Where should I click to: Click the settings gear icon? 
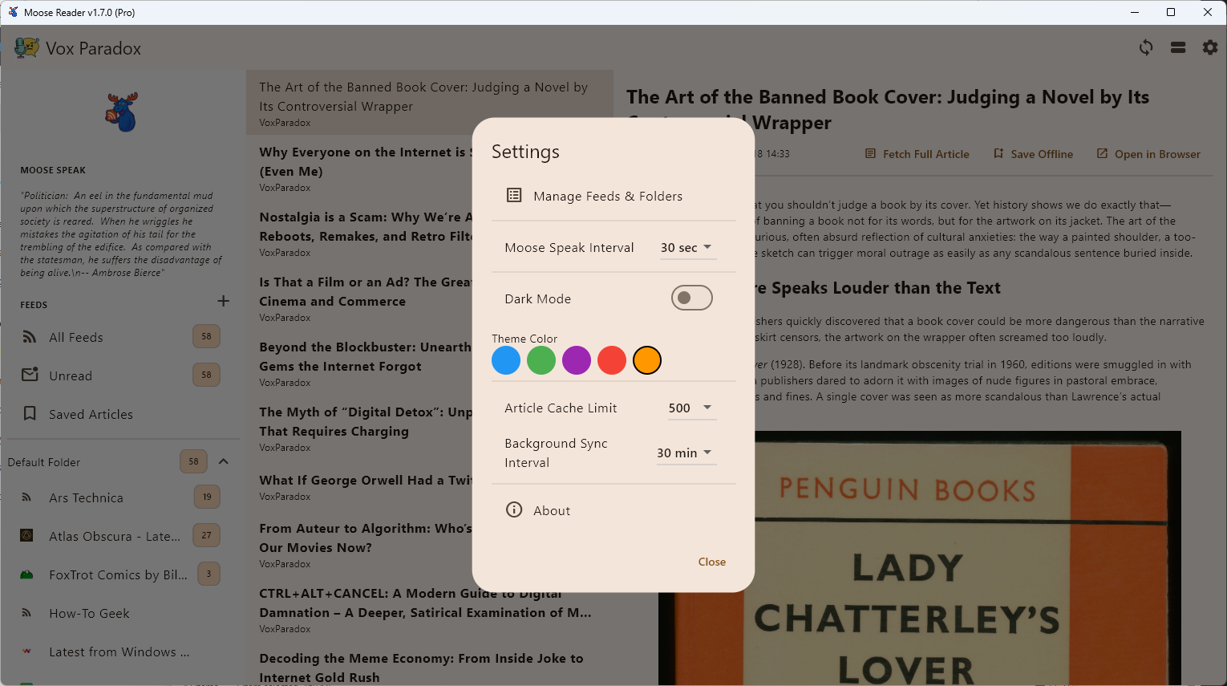pyautogui.click(x=1210, y=47)
